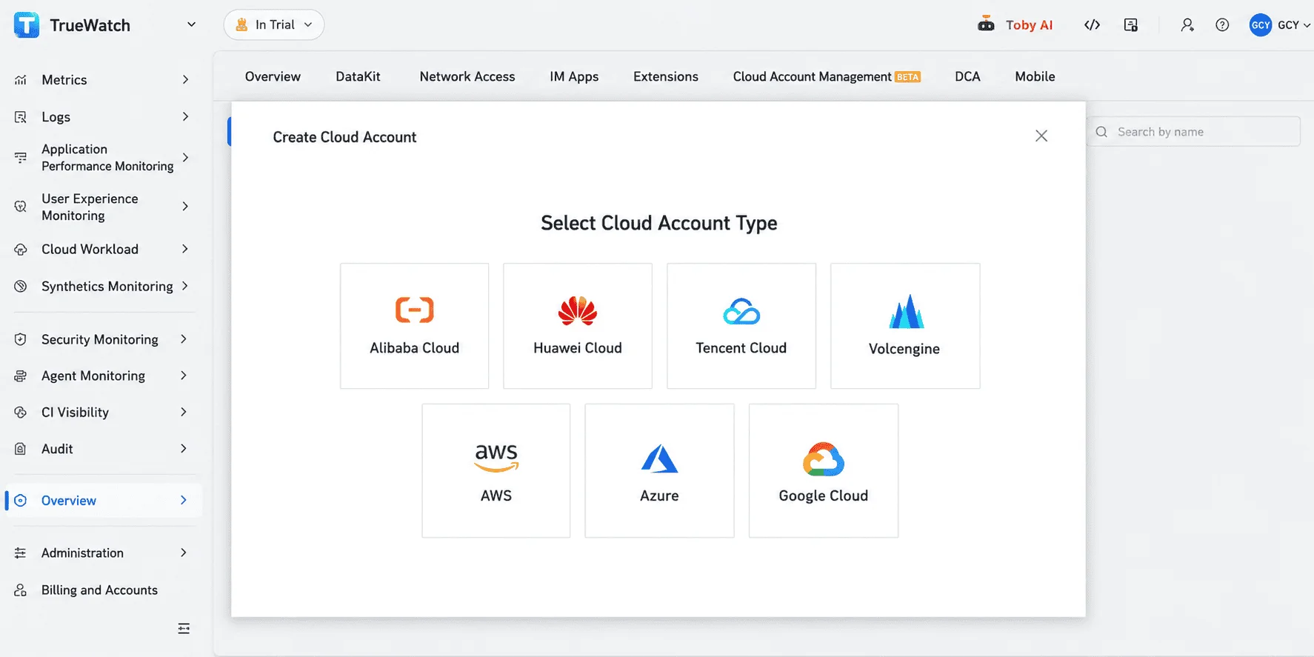
Task: Open the Mobile tab
Action: (x=1035, y=77)
